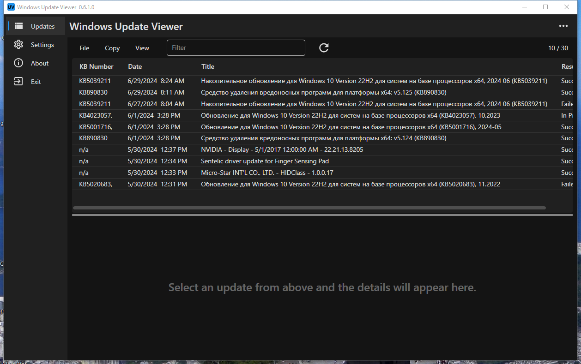Click the UV app icon in title bar

click(11, 7)
